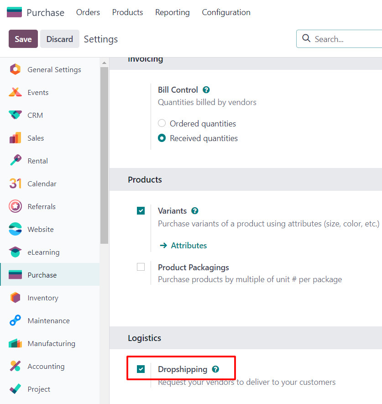
Task: Click the Bill Control help icon
Action: point(206,89)
